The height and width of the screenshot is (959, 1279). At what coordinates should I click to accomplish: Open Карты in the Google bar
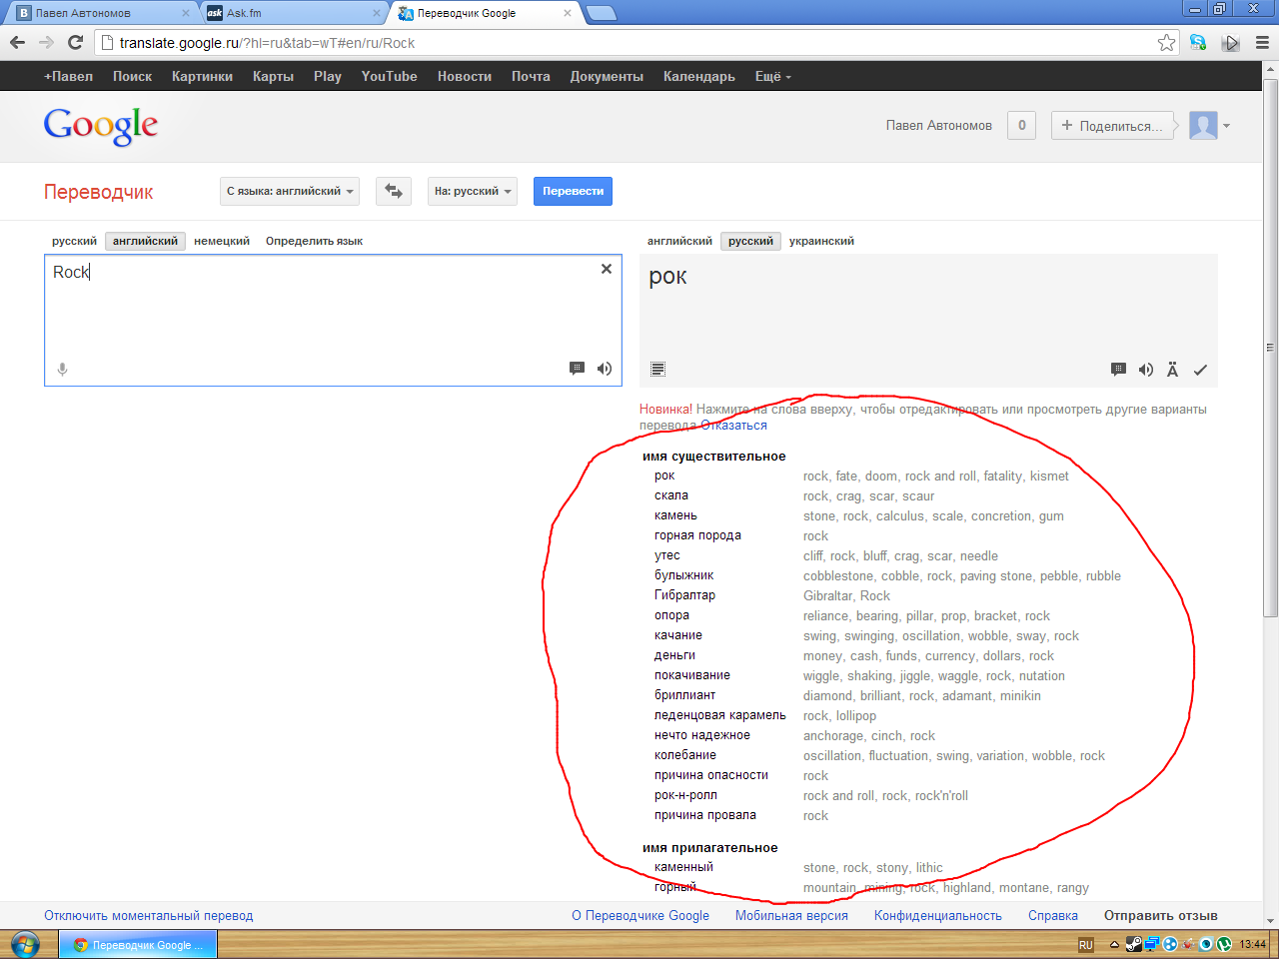pyautogui.click(x=273, y=76)
